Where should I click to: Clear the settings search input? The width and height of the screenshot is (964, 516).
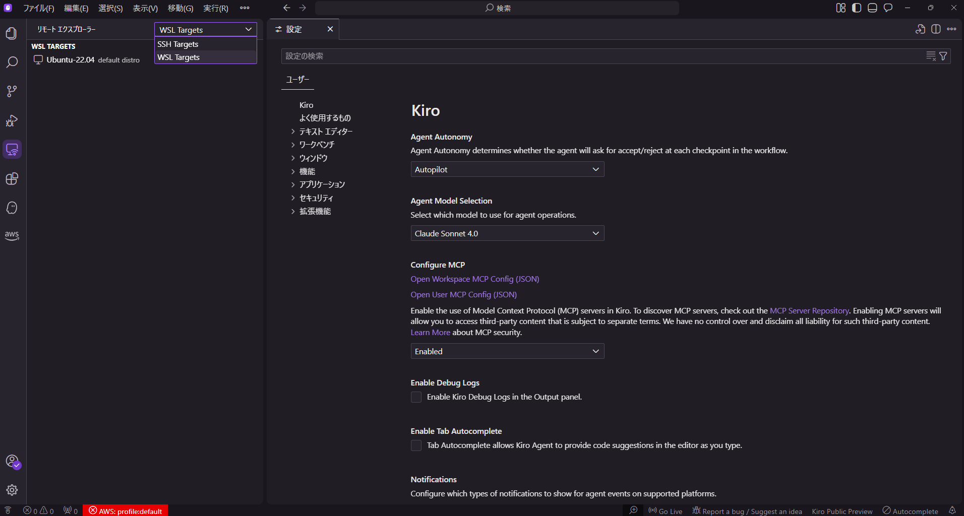click(931, 56)
